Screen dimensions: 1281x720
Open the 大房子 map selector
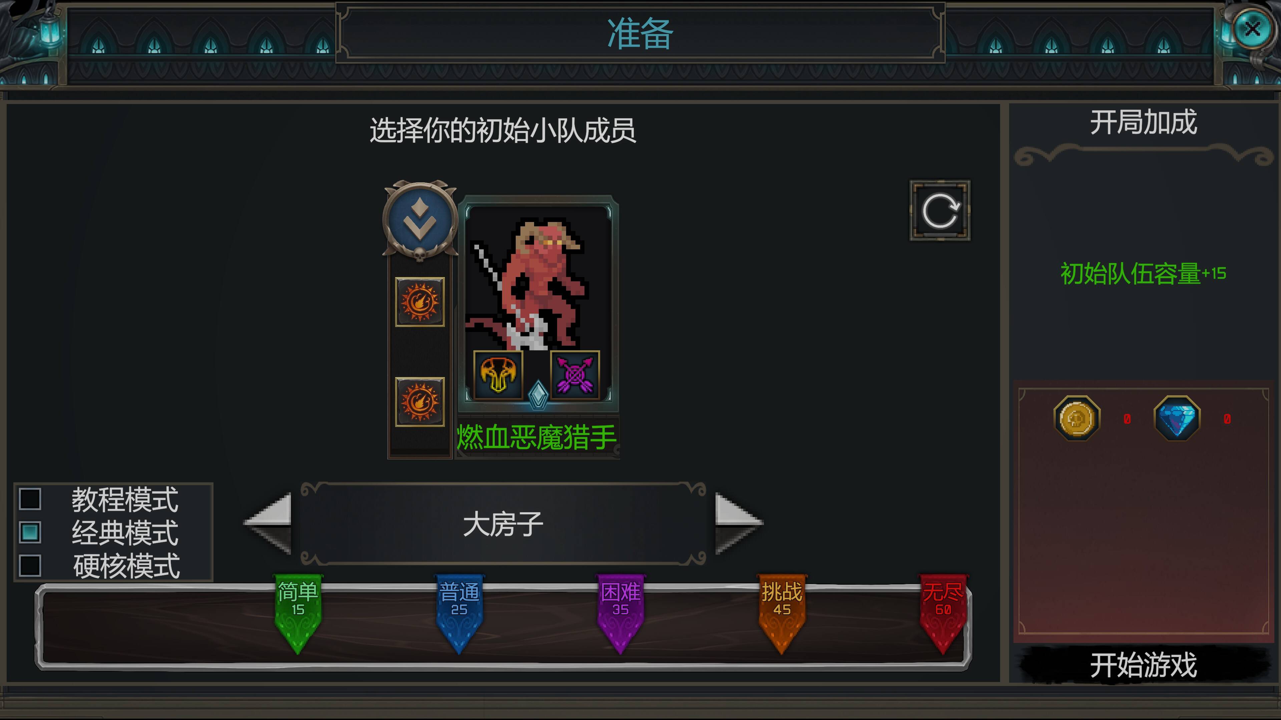click(x=503, y=524)
